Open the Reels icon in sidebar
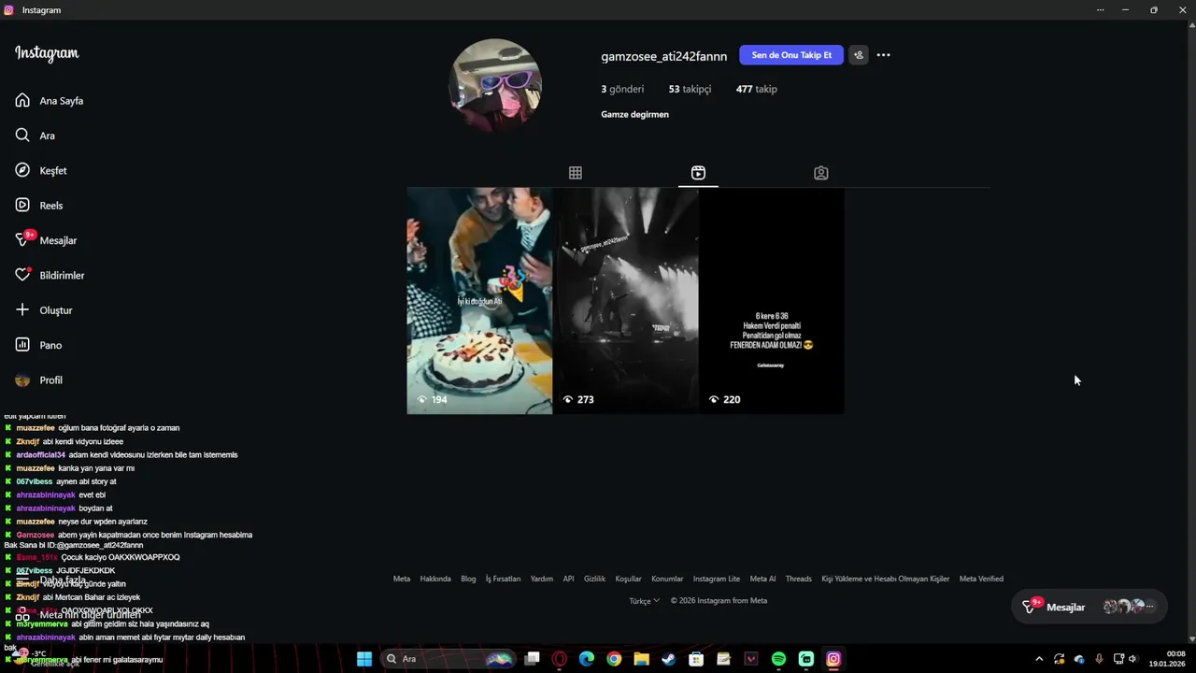Viewport: 1196px width, 673px height. (22, 205)
